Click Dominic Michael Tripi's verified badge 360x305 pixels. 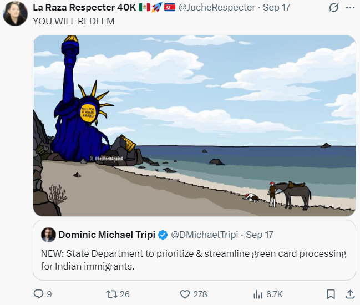click(163, 235)
